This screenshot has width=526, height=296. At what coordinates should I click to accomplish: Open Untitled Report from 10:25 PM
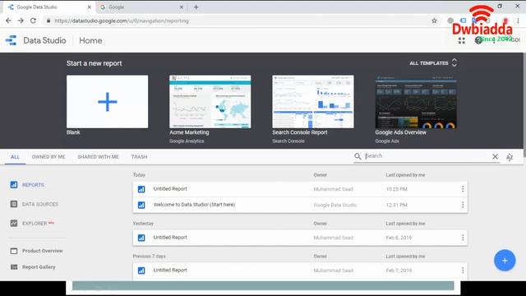coord(300,189)
